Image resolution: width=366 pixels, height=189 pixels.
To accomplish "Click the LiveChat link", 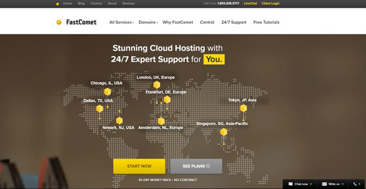I will (x=250, y=4).
